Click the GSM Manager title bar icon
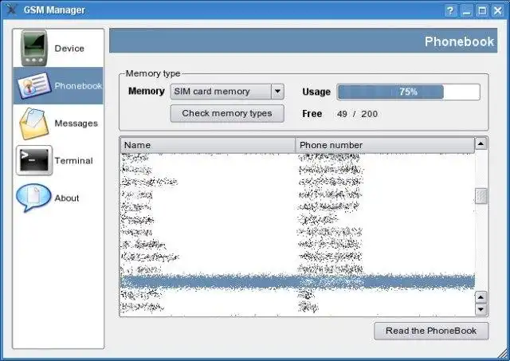The height and width of the screenshot is (361, 510). [11, 10]
